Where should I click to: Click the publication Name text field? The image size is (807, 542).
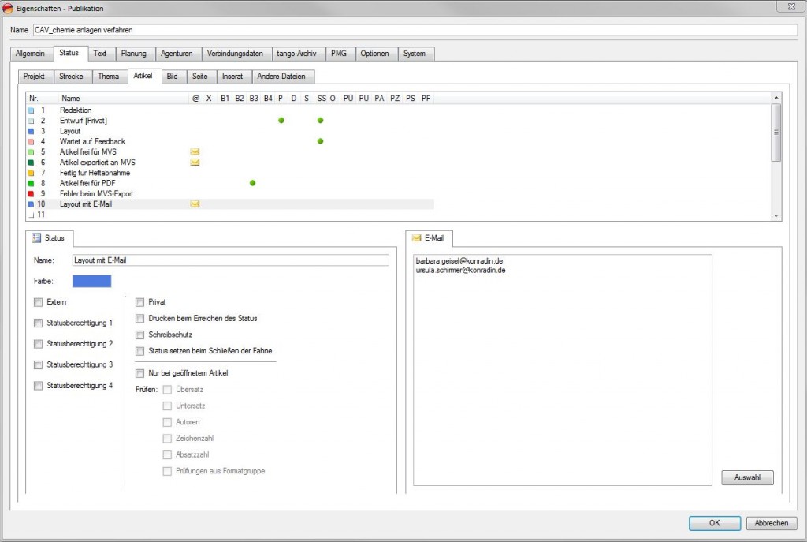(x=415, y=30)
